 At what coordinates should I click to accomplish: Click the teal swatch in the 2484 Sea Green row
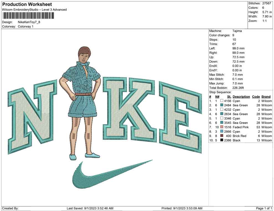222,105
